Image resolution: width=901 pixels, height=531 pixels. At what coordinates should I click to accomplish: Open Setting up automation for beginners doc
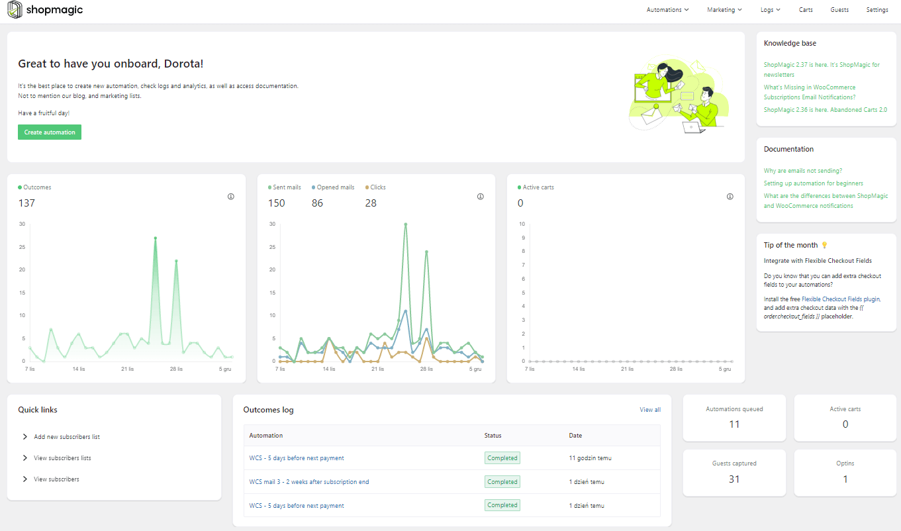[813, 183]
